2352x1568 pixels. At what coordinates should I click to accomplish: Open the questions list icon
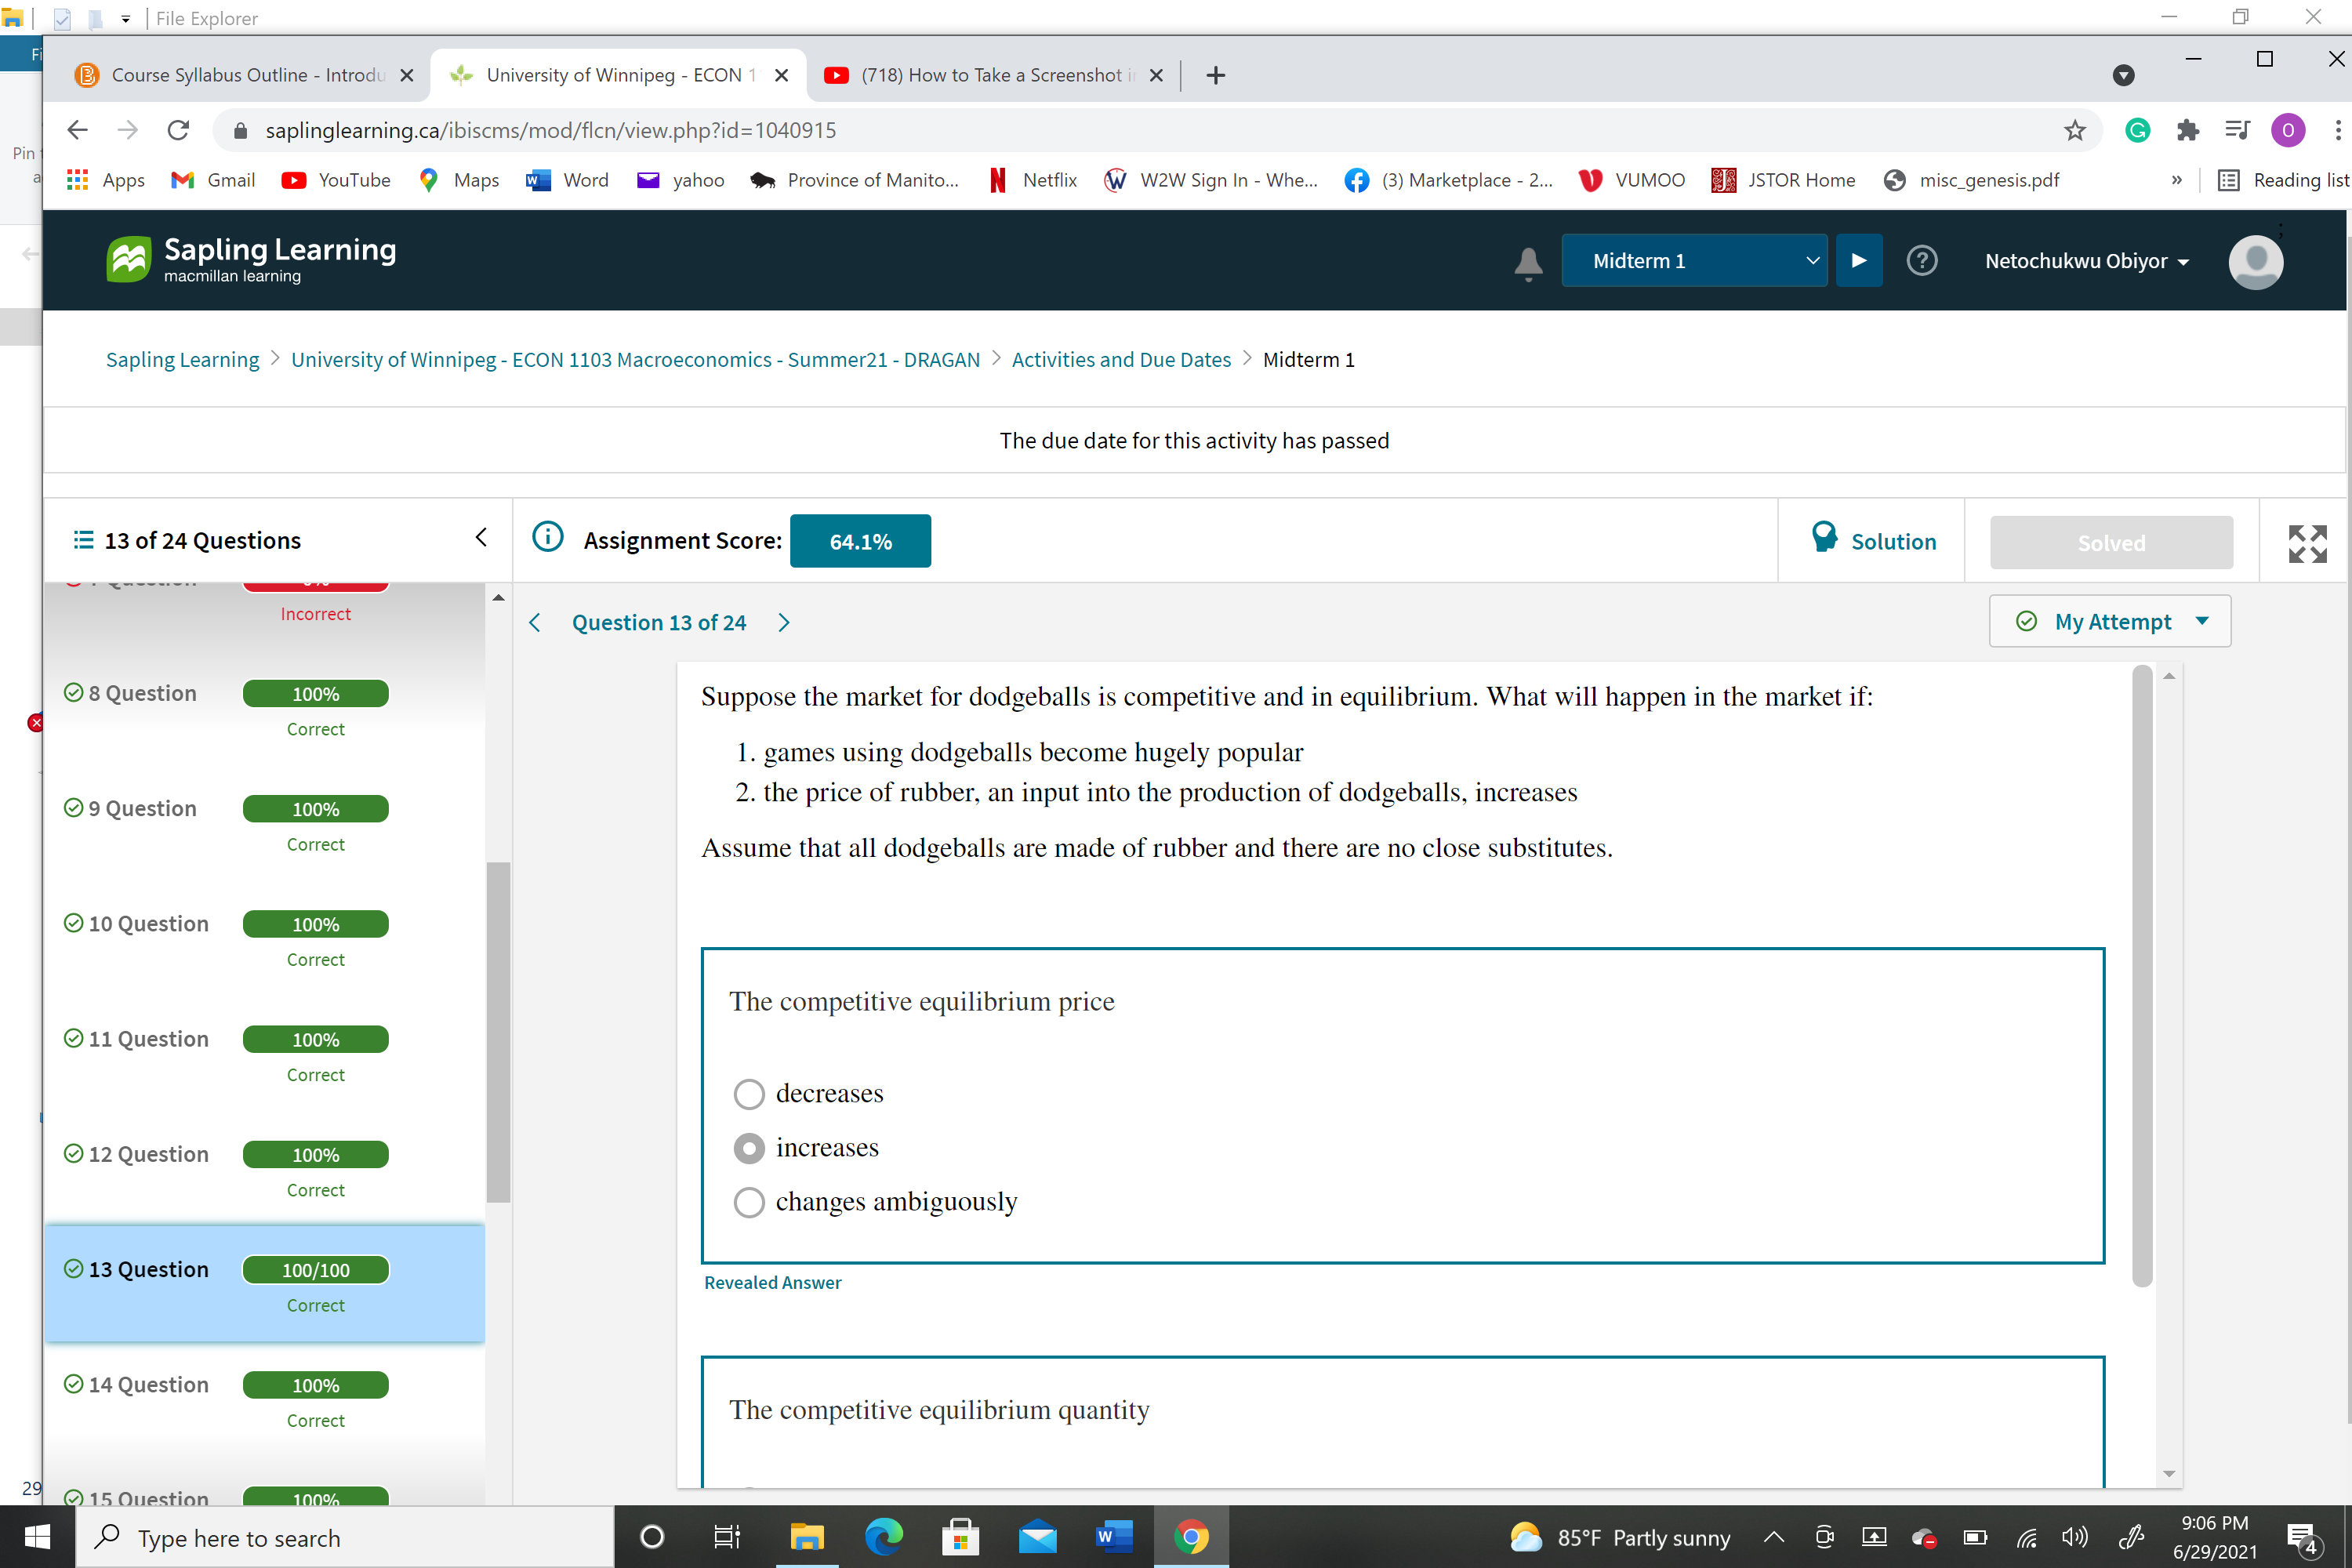(84, 539)
